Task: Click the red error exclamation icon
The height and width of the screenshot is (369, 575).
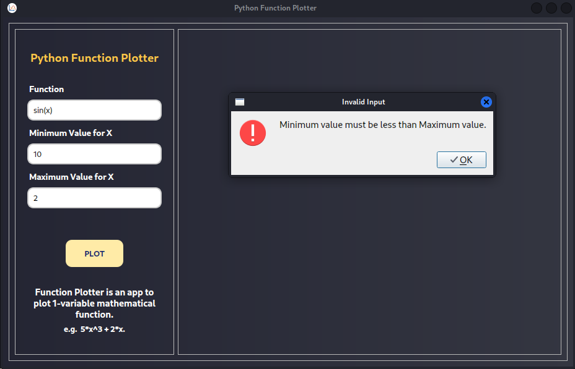Action: (253, 133)
